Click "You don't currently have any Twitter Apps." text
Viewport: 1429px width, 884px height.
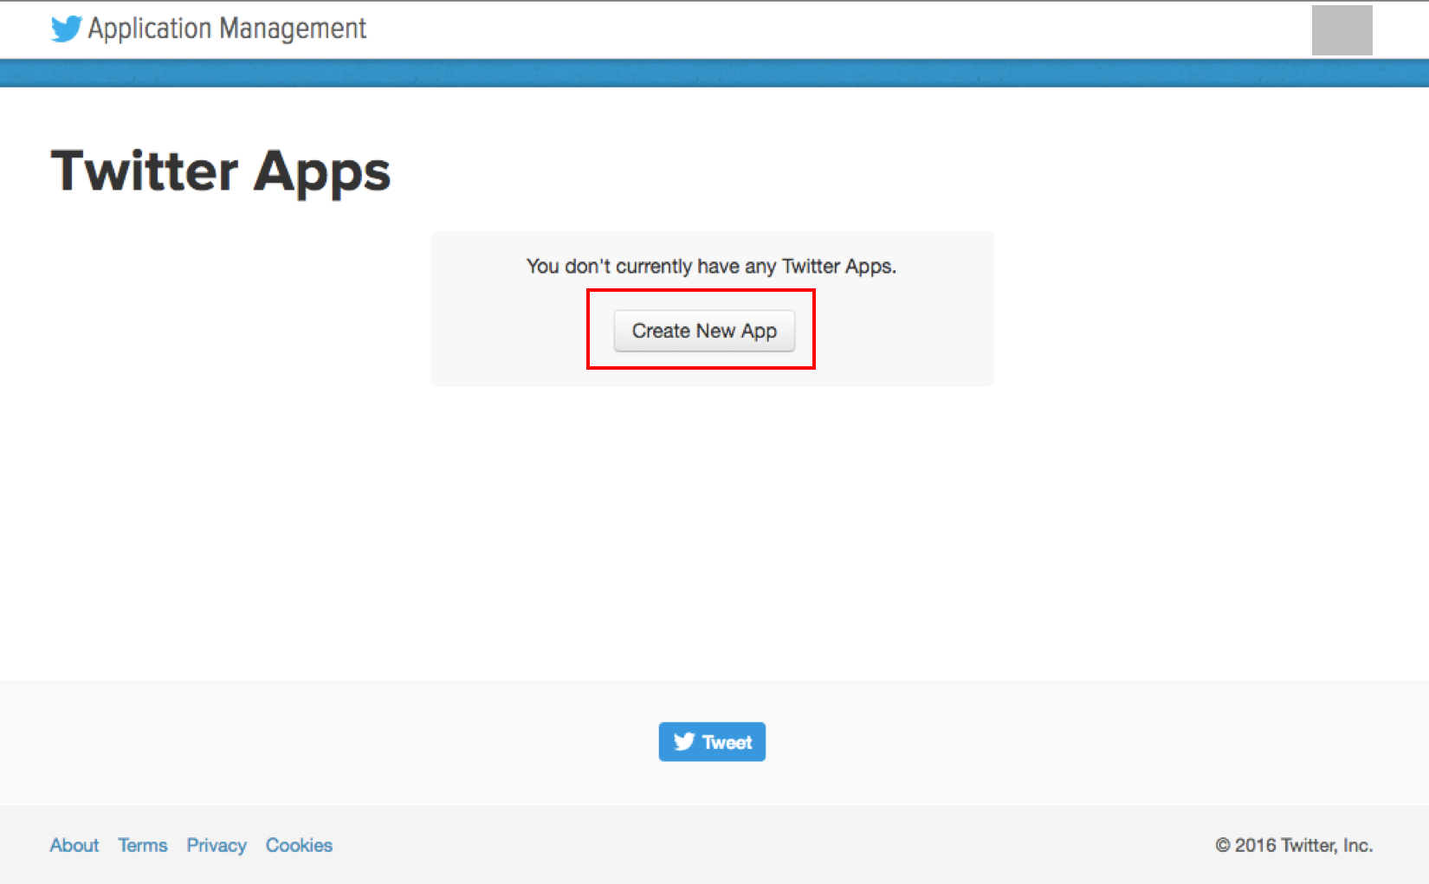click(711, 266)
